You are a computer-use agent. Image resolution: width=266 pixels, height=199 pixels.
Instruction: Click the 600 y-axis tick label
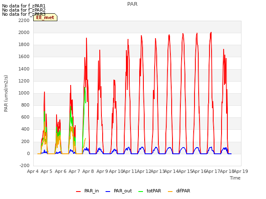tap(25, 117)
